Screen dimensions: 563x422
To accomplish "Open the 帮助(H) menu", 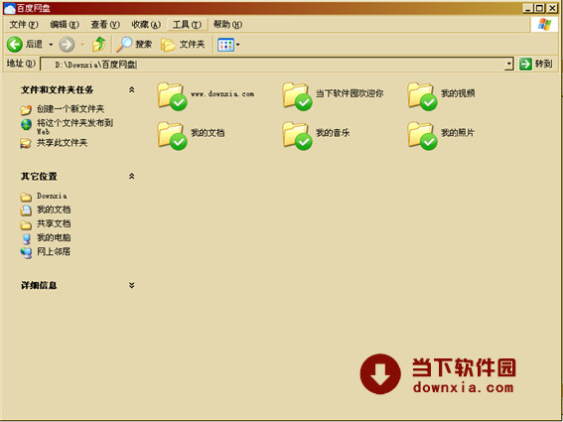I will [x=227, y=25].
